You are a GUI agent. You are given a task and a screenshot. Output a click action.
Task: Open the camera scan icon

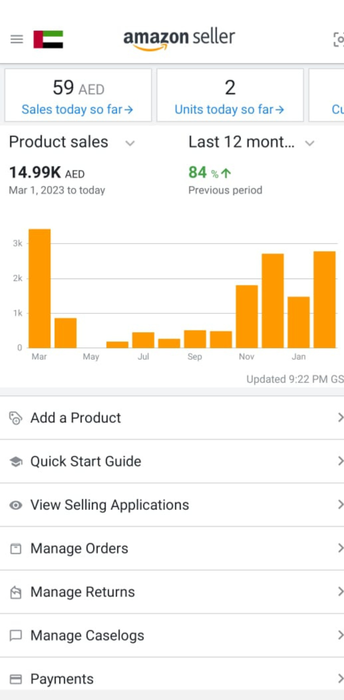[x=339, y=39]
